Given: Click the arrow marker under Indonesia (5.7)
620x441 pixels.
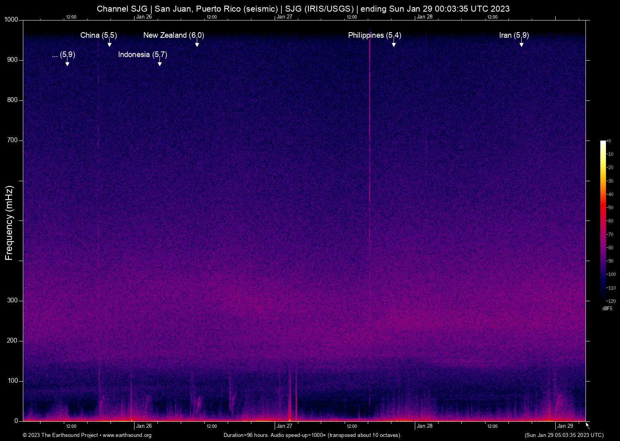Looking at the screenshot, I should [159, 63].
